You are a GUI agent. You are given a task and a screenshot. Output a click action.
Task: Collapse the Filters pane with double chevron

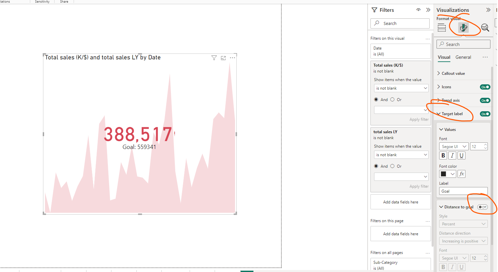click(x=428, y=10)
